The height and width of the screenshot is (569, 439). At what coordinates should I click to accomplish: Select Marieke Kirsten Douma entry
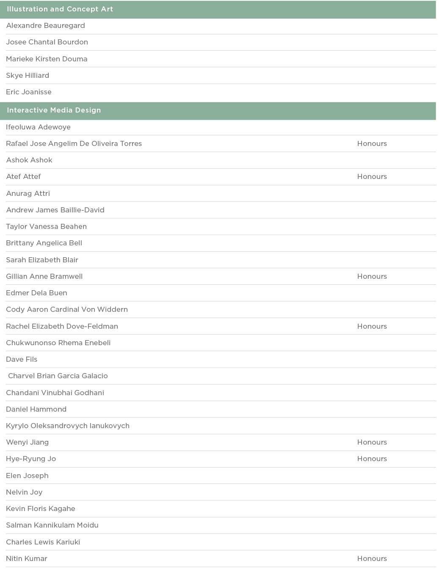(x=47, y=59)
